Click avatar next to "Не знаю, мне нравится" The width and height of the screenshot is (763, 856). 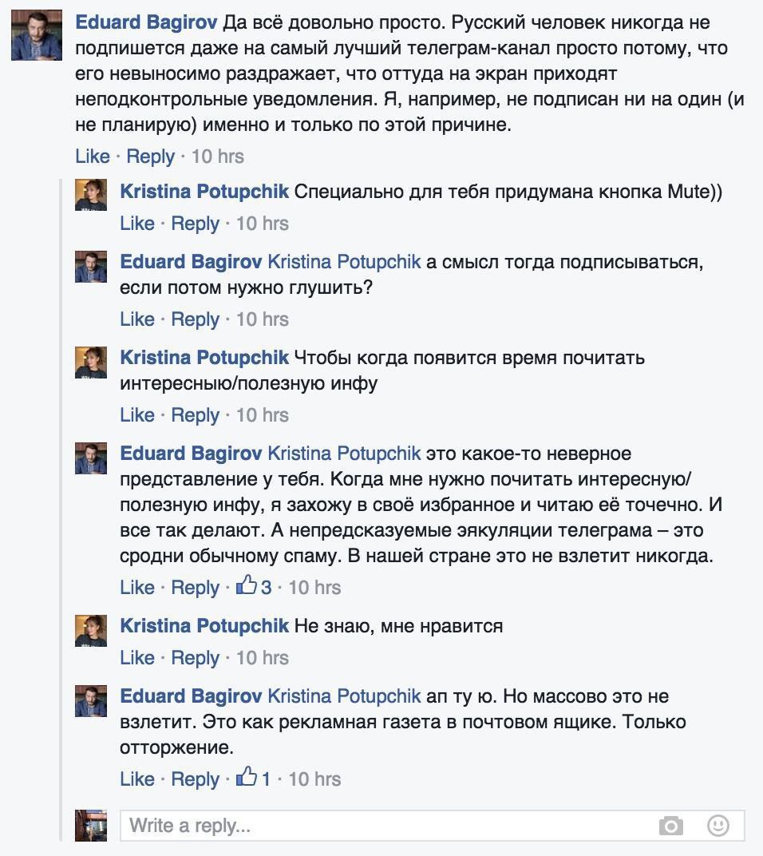tap(90, 629)
